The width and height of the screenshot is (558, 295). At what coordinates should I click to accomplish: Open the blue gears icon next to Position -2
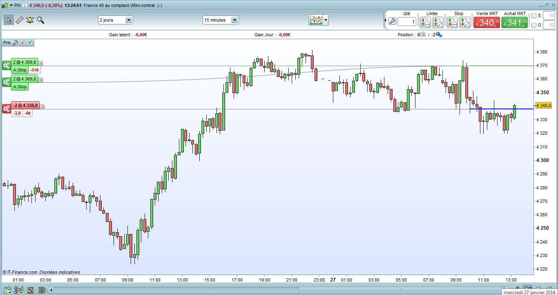pyautogui.click(x=439, y=35)
